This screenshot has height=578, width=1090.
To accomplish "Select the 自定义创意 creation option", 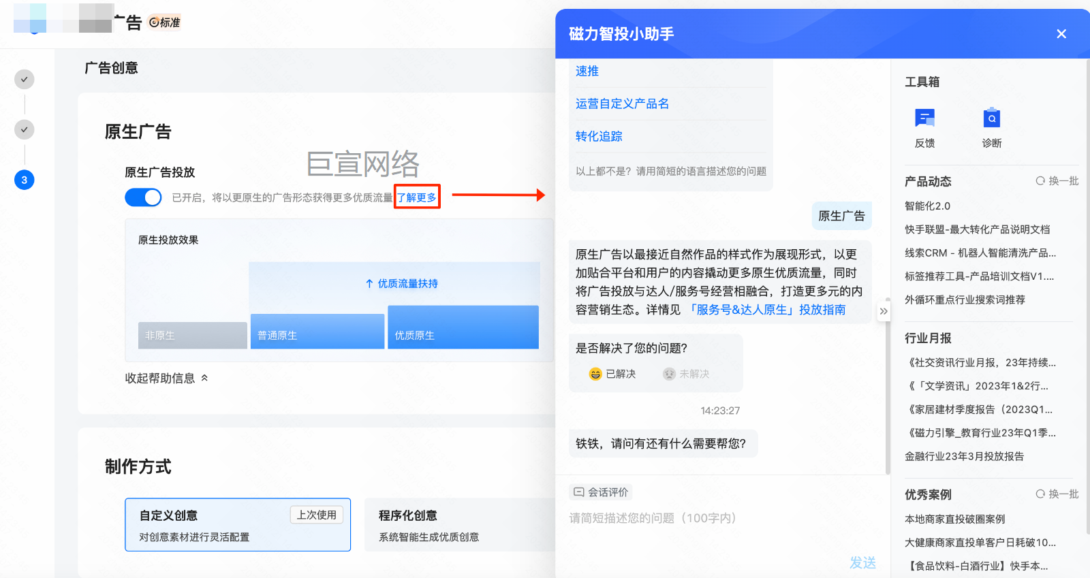I will click(x=237, y=524).
